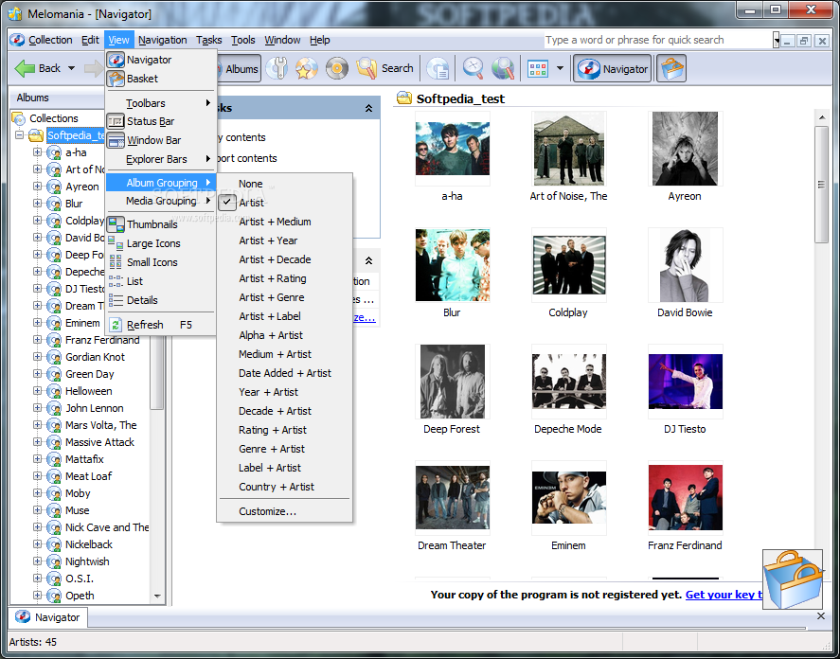Select Basket in the View menu
Image resolution: width=840 pixels, height=659 pixels.
(161, 79)
